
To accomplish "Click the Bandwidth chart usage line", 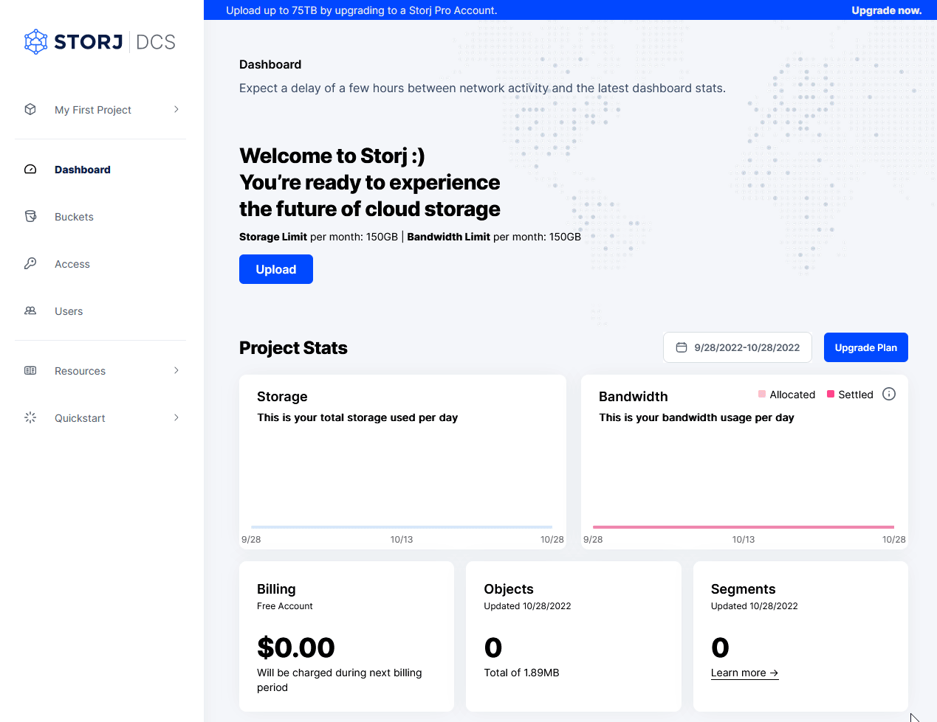I will pos(744,527).
